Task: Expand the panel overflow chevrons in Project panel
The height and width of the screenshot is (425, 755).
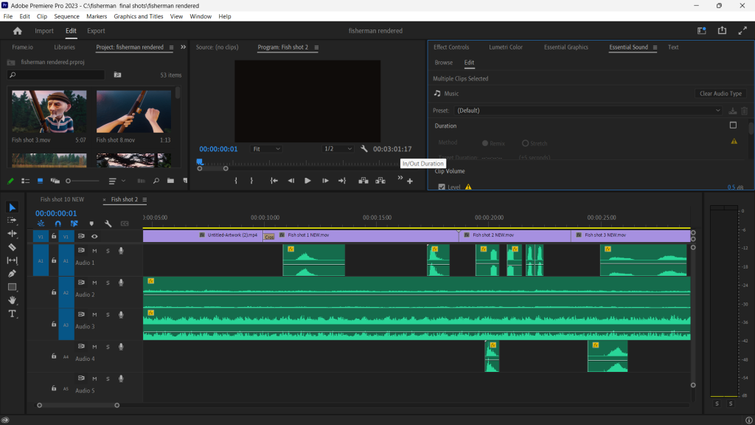Action: (183, 46)
